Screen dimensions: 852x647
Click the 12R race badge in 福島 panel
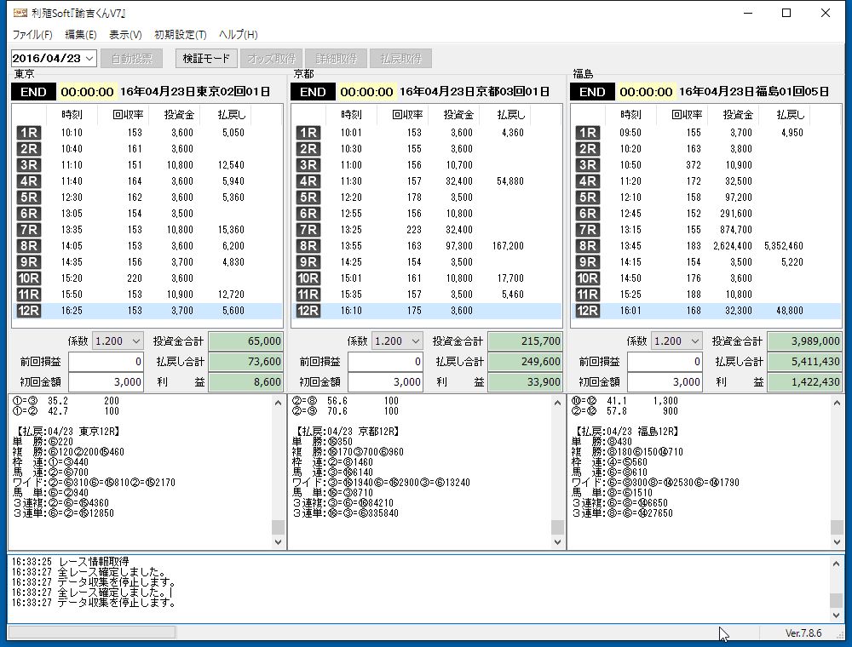pos(587,311)
